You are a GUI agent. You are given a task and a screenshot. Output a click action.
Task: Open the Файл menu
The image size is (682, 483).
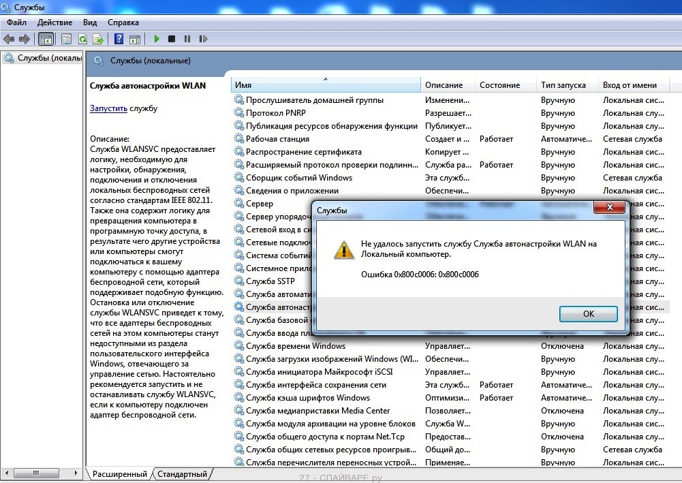pyautogui.click(x=17, y=22)
